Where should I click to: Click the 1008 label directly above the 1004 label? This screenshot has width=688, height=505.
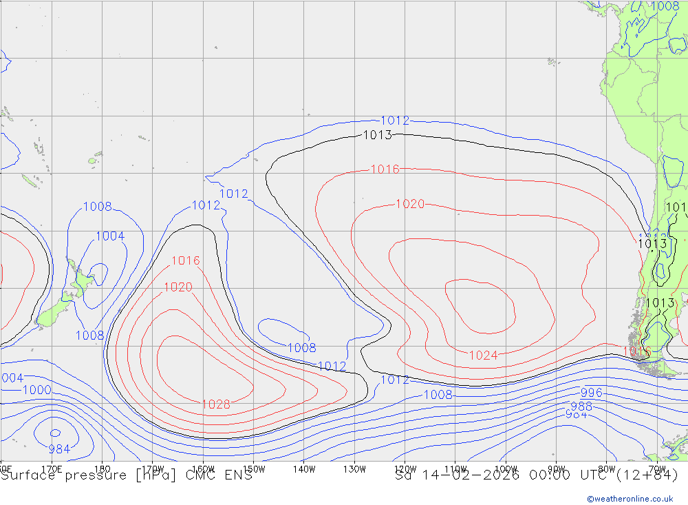click(x=98, y=207)
